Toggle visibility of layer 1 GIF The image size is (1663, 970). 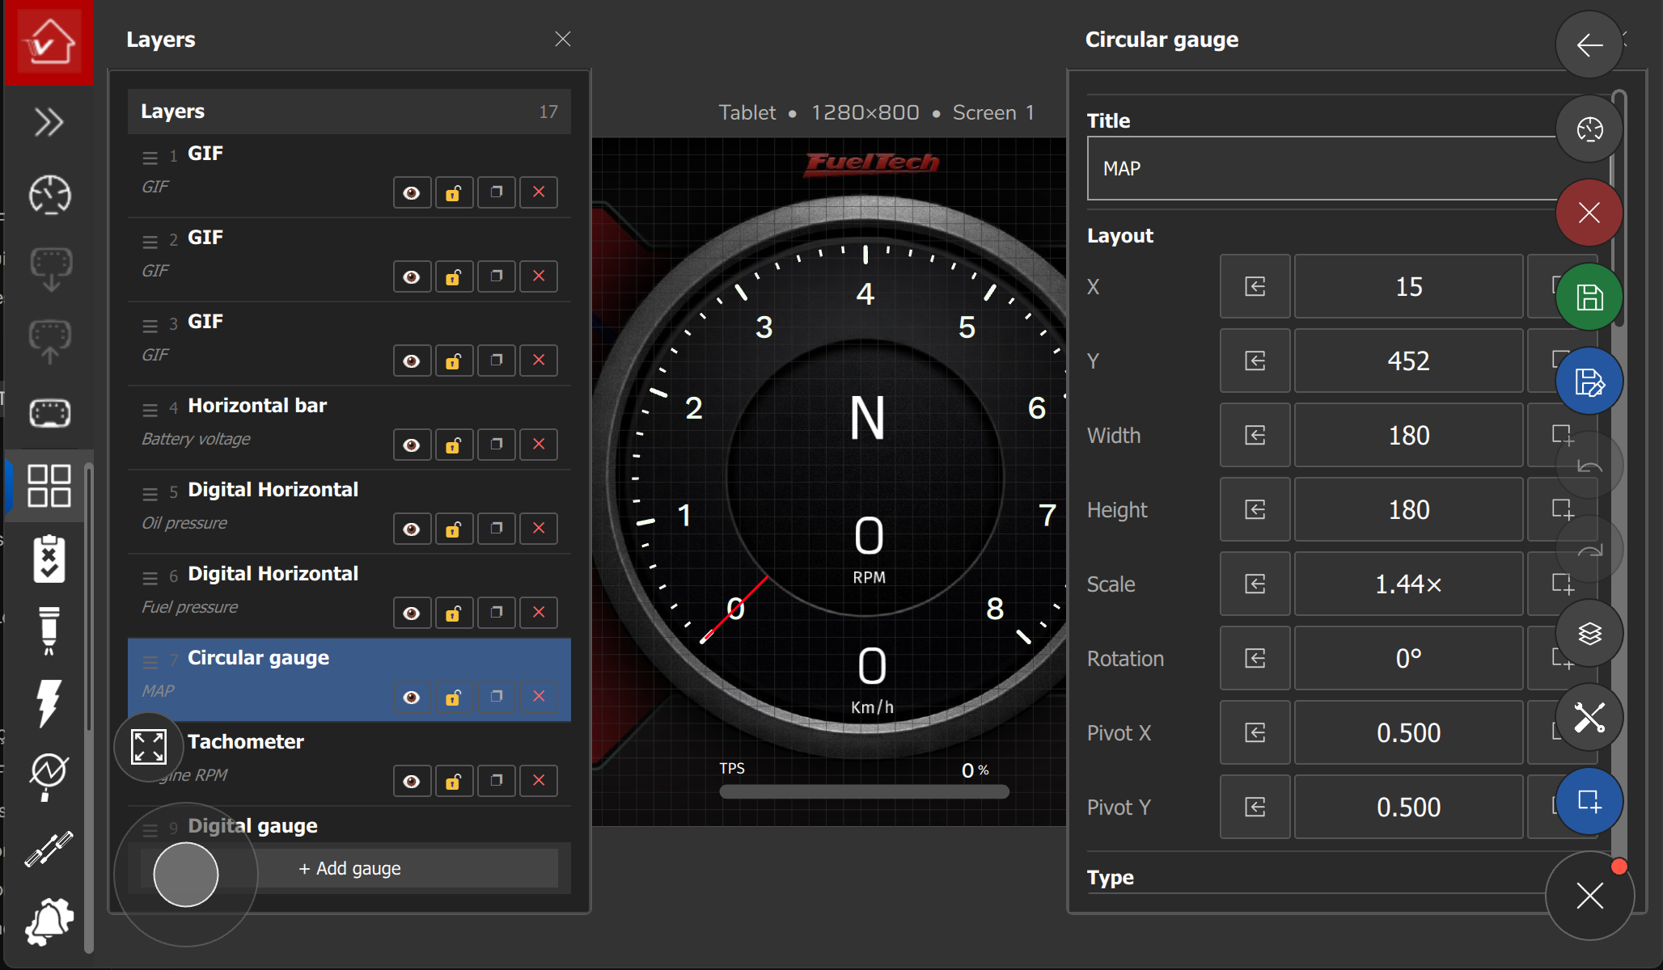pyautogui.click(x=412, y=192)
